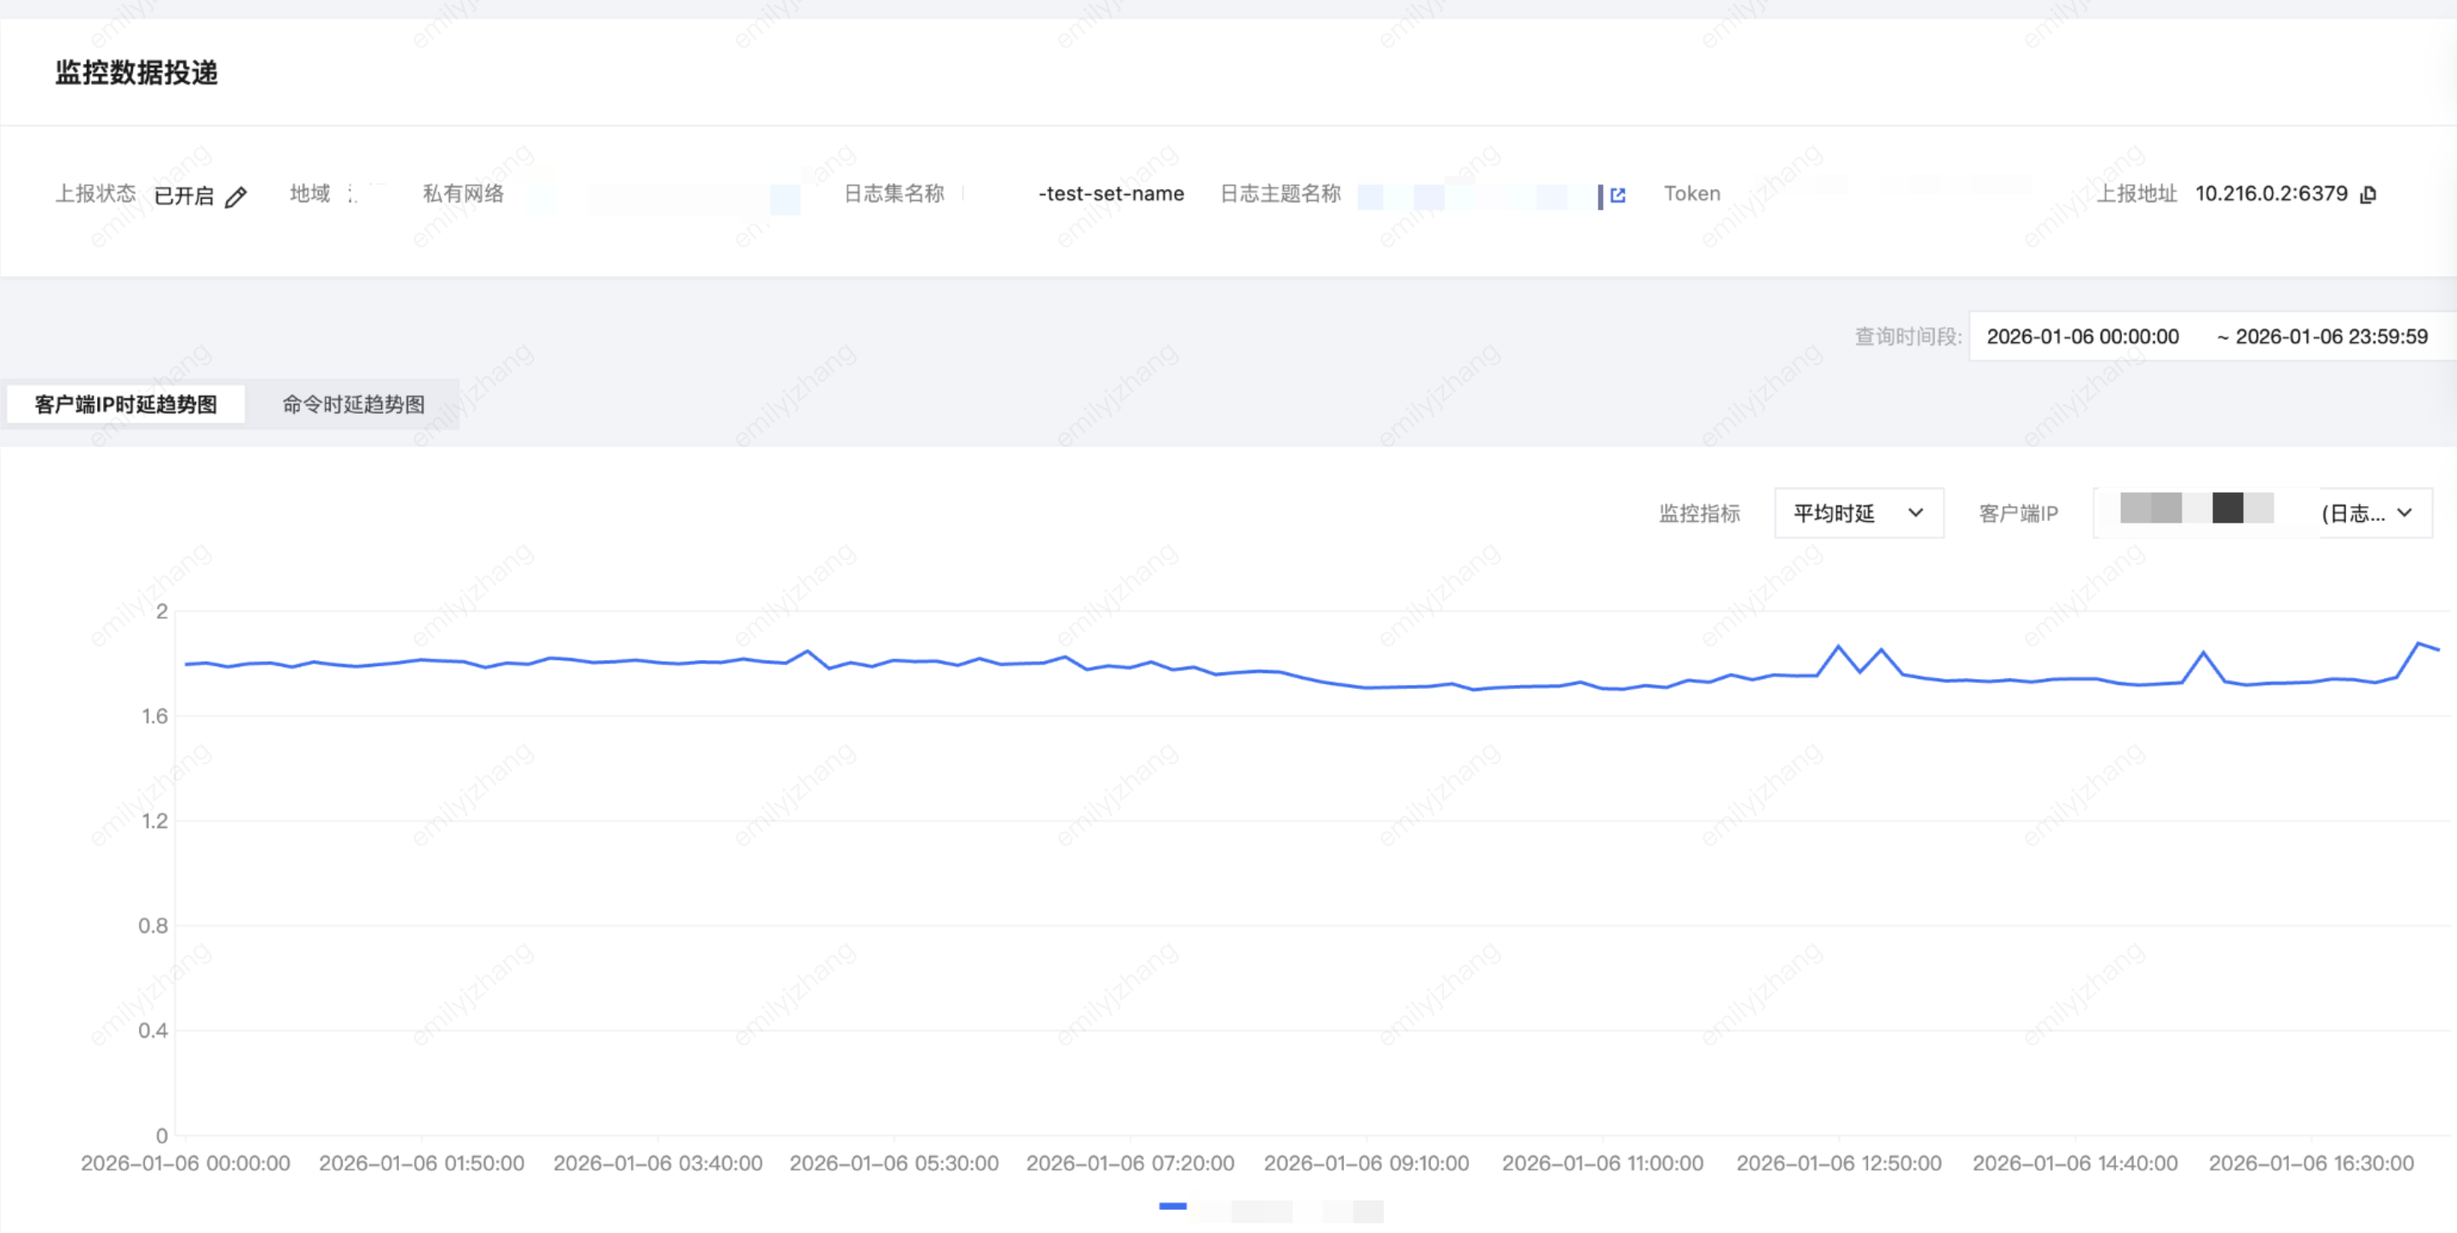Image resolution: width=2457 pixels, height=1233 pixels.
Task: Switch to 客户端IP时延趋势图 tab
Action: (126, 403)
